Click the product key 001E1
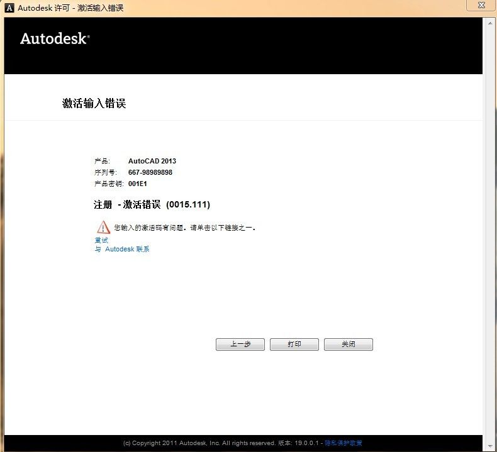The width and height of the screenshot is (497, 452). coord(138,184)
